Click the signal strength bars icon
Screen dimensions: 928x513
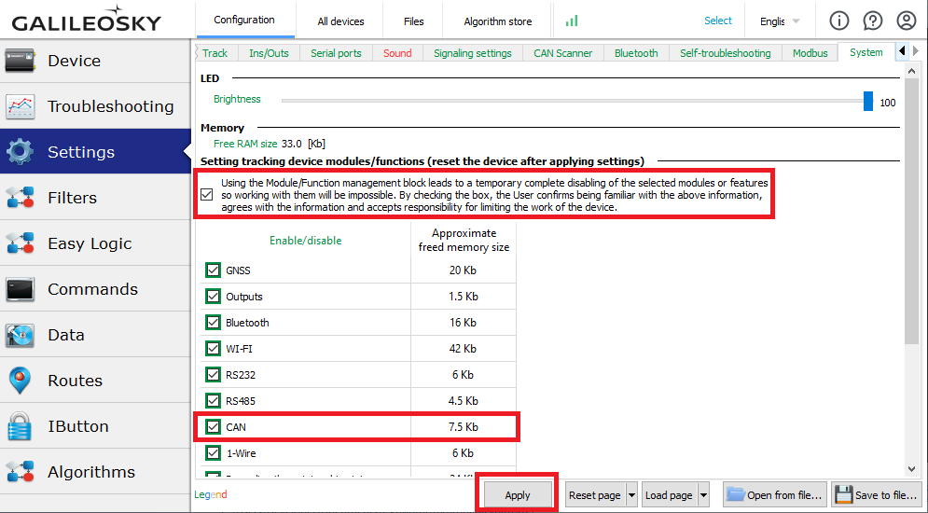point(572,21)
